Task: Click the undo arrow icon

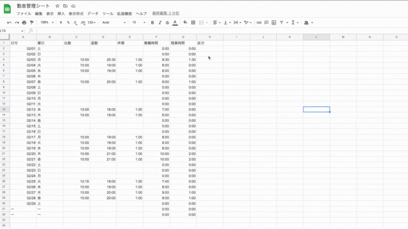Action: (x=9, y=23)
